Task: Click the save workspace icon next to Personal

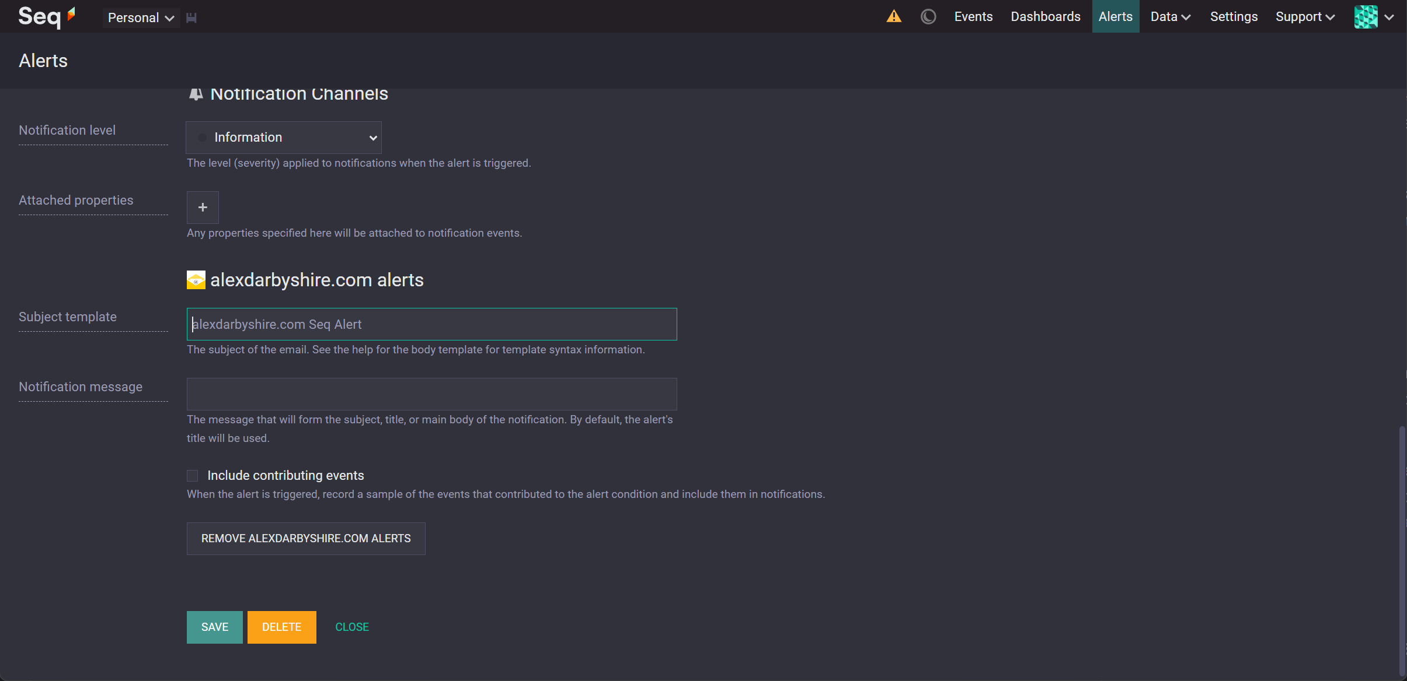Action: [x=191, y=18]
